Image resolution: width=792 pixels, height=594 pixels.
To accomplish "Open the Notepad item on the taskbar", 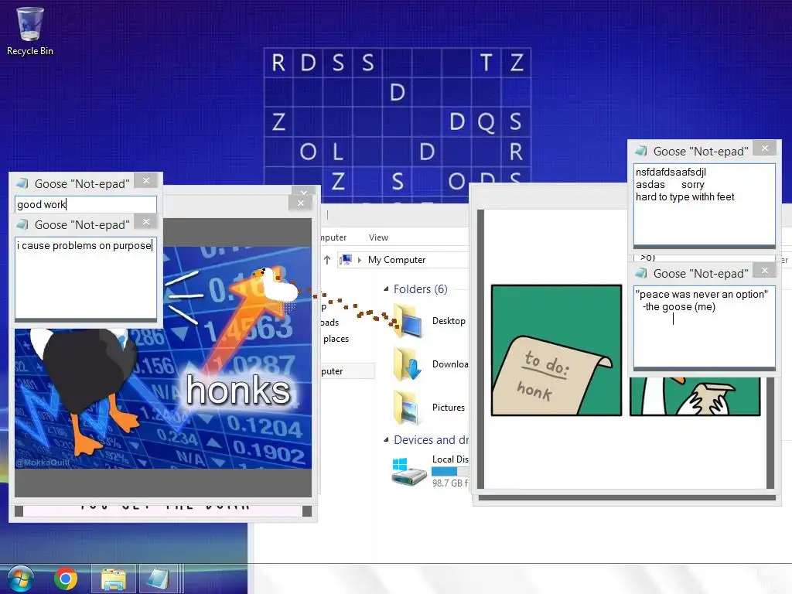I will (x=158, y=579).
